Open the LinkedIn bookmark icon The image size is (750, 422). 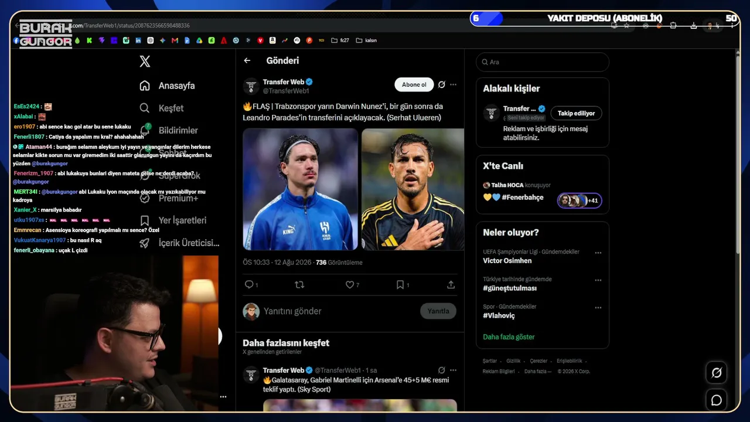[138, 40]
